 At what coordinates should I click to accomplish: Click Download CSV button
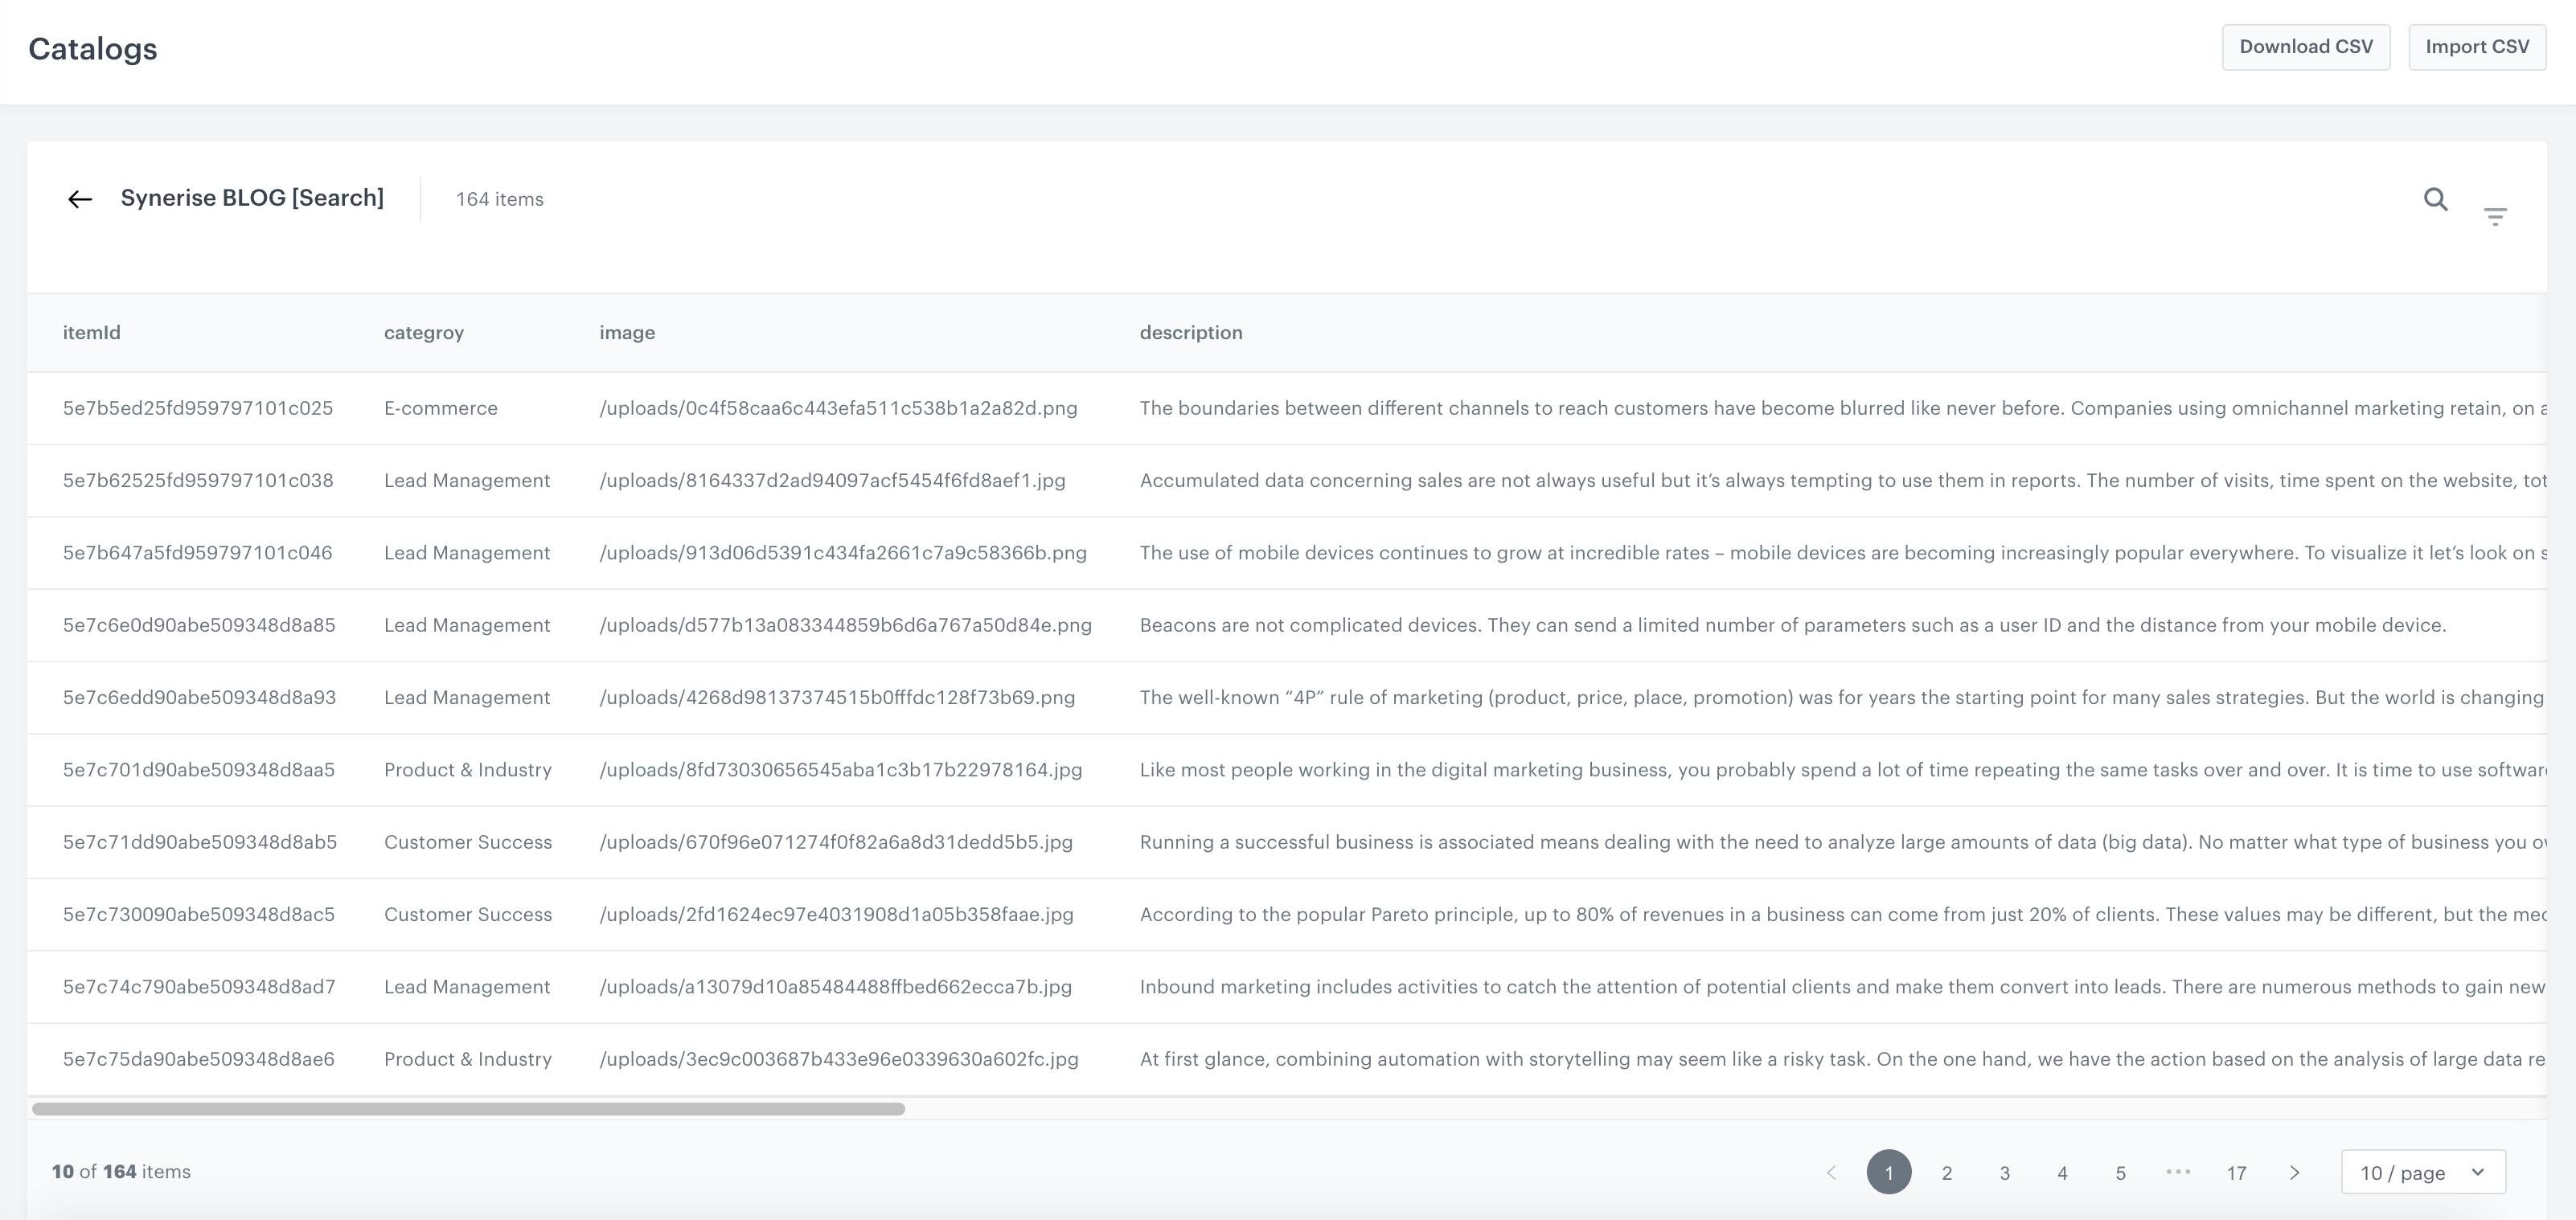(2302, 47)
